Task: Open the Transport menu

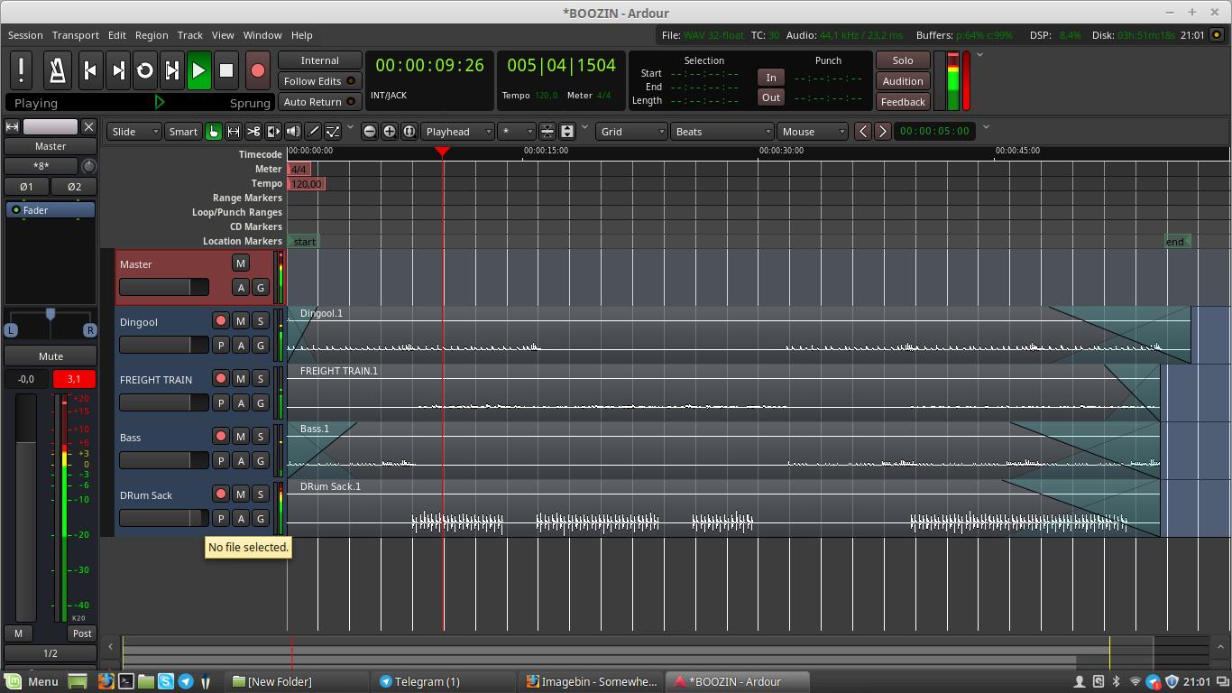Action: click(76, 35)
